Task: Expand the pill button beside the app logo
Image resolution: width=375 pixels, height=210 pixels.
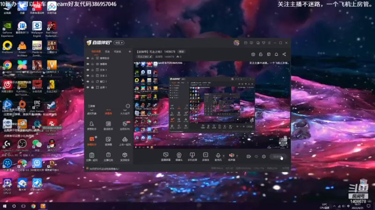Action: point(119,42)
